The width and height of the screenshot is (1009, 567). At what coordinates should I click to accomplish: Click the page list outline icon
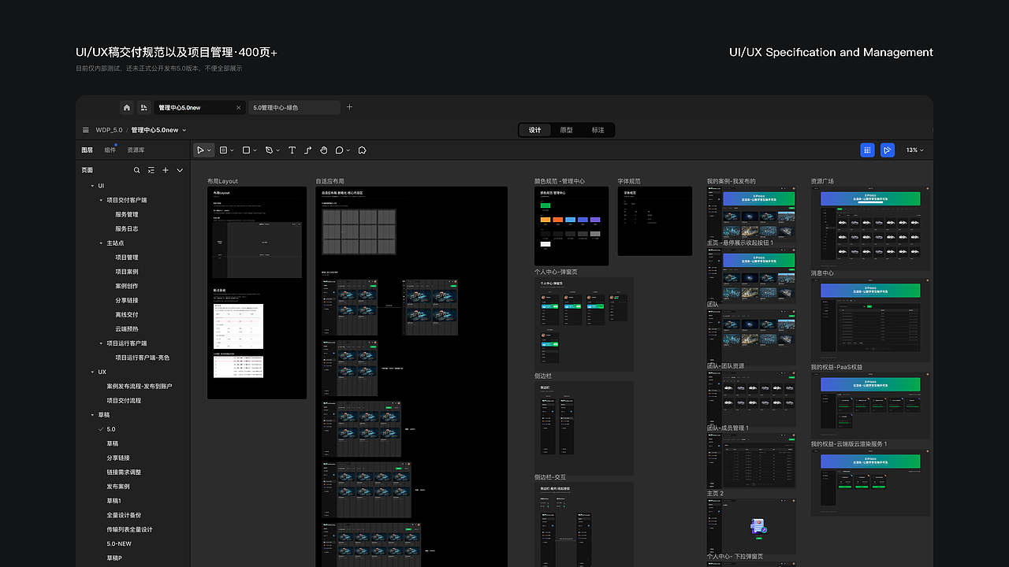pos(151,170)
